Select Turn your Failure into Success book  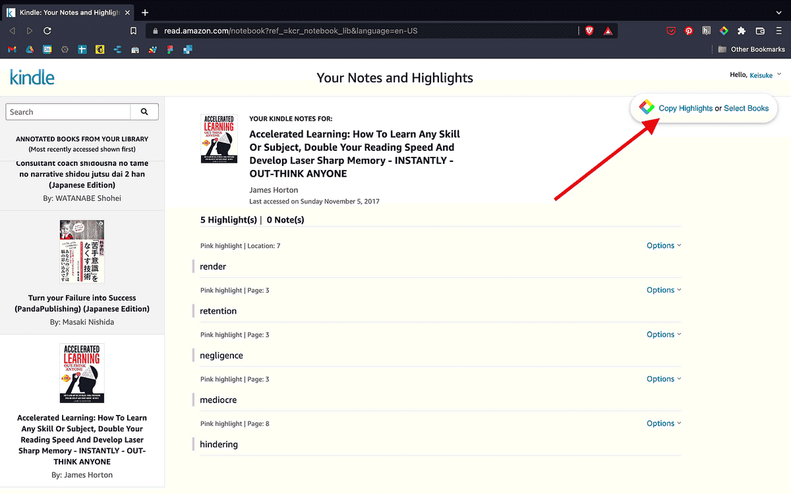(x=82, y=303)
